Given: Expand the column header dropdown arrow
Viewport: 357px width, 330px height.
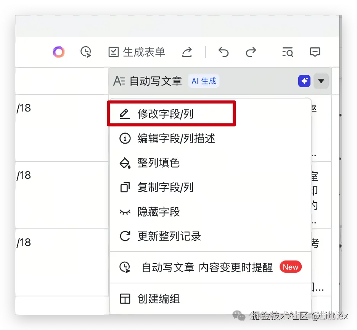Looking at the screenshot, I should click(321, 81).
